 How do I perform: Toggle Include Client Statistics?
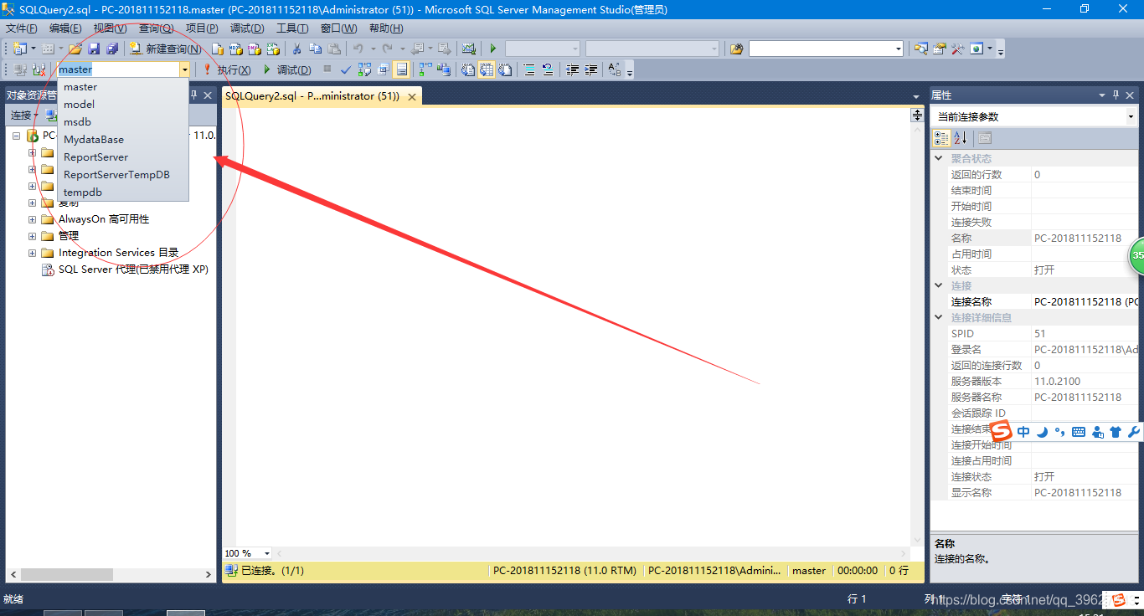click(x=443, y=69)
